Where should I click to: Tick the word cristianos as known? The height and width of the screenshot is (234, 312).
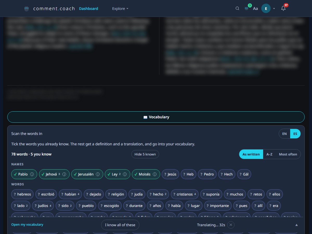(x=184, y=194)
